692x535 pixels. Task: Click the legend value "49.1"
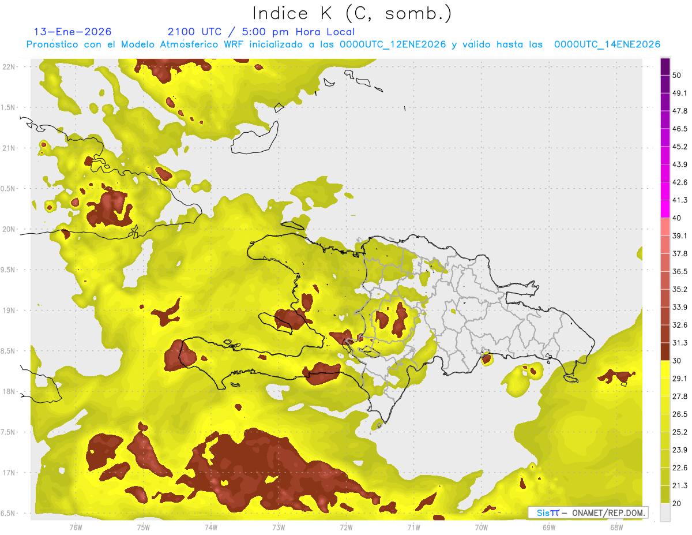tap(680, 93)
